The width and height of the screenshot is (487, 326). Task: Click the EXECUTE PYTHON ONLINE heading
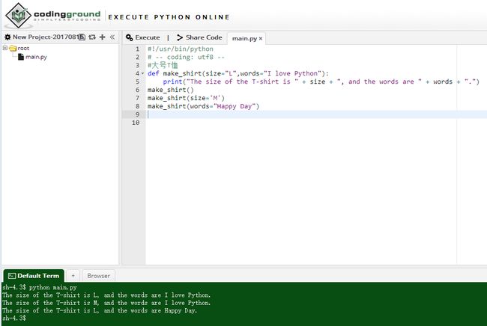(x=169, y=17)
